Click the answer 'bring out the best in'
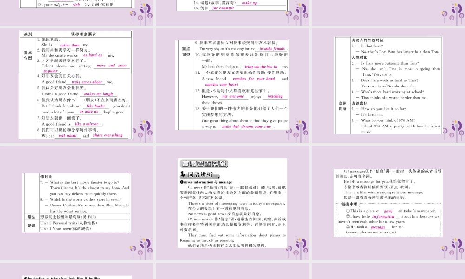Image resolution: width=465 pixels, height=279 pixels. (x=261, y=66)
